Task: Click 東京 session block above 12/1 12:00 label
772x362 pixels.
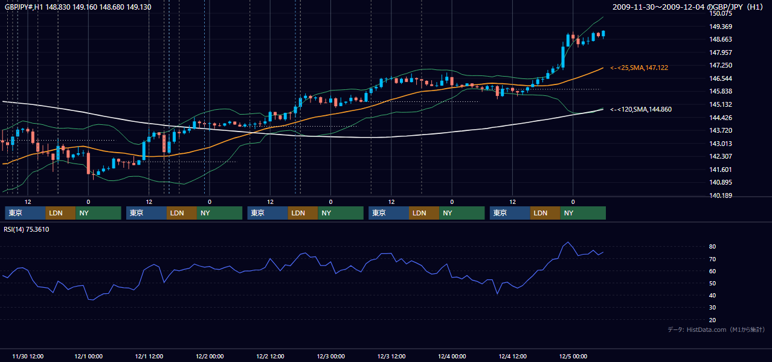Action: 146,213
